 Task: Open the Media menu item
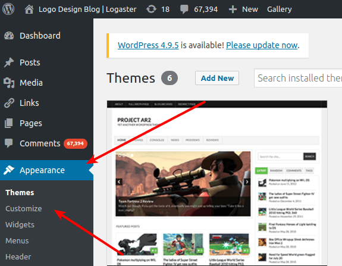(31, 83)
